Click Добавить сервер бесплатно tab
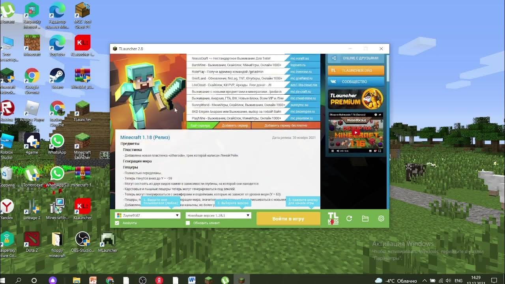This screenshot has height=284, width=505. point(286,125)
